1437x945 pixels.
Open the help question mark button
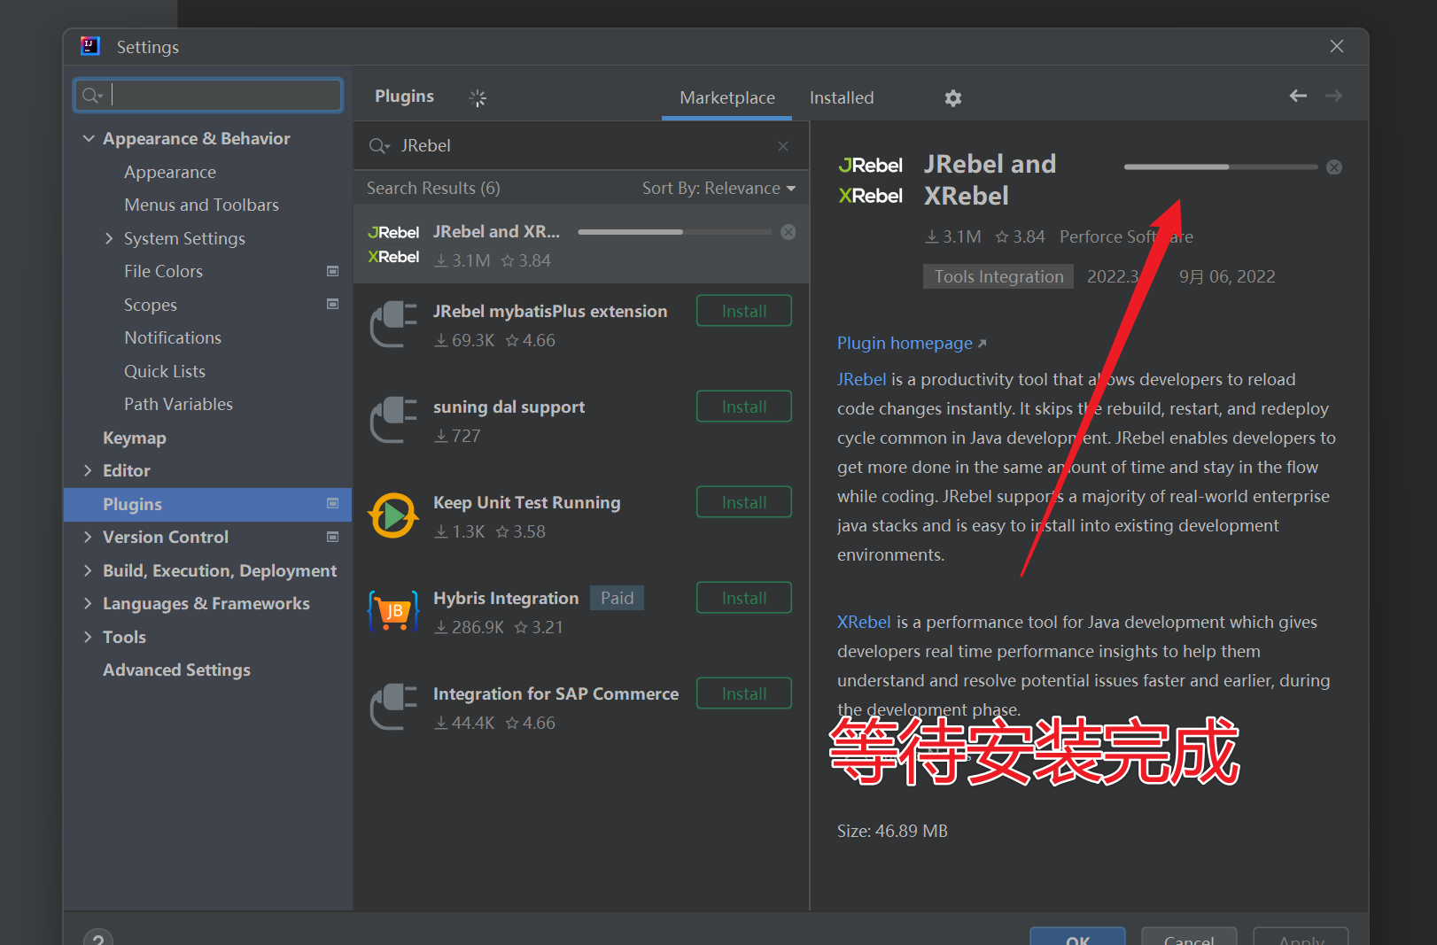point(98,938)
